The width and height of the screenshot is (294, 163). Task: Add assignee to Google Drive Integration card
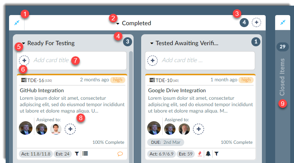(199, 129)
